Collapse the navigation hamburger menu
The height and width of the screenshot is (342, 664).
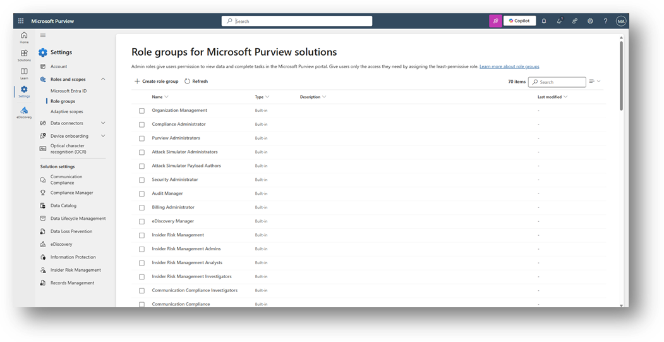point(43,35)
